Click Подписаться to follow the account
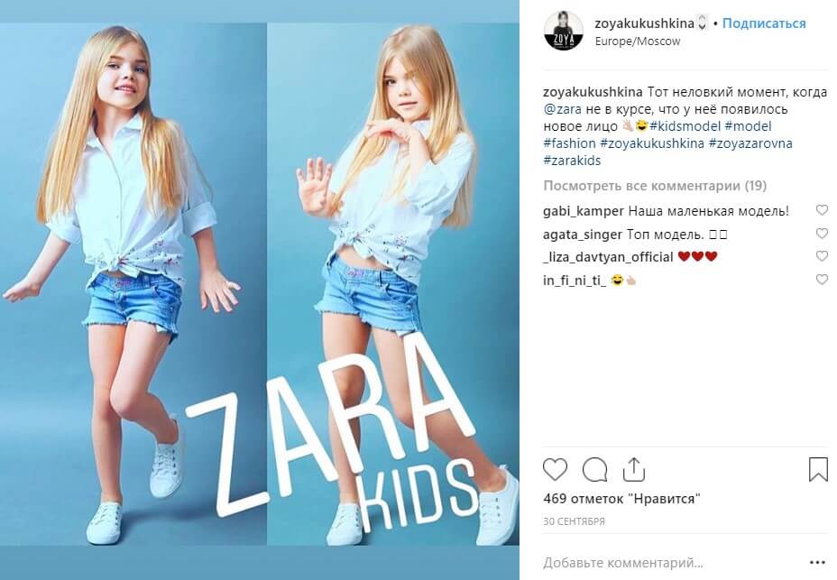The image size is (837, 580). (764, 23)
